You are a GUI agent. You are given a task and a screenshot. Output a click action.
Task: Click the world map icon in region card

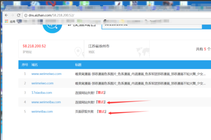click(143, 52)
